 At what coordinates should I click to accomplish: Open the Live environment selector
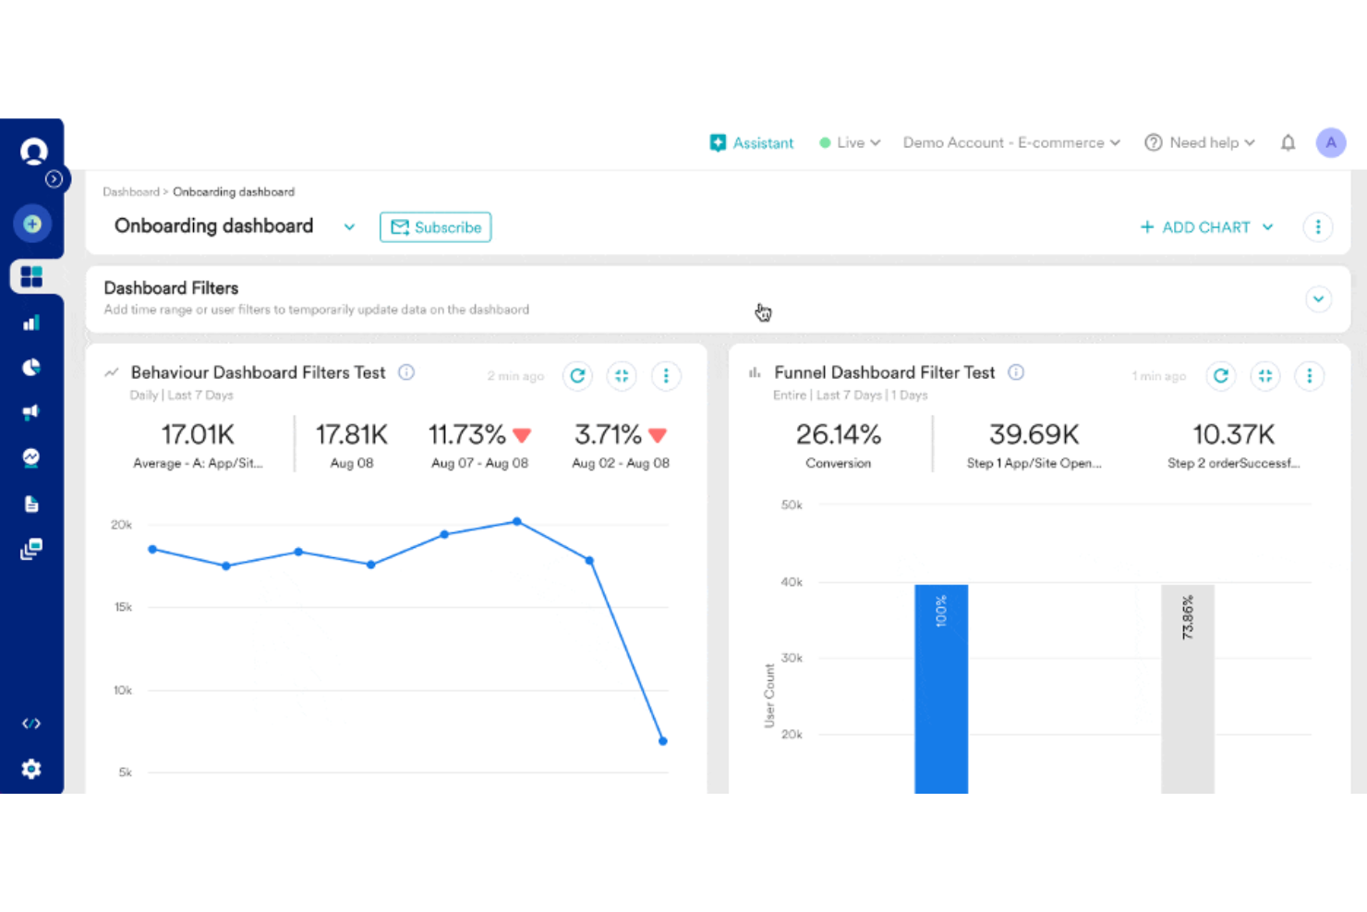point(849,142)
